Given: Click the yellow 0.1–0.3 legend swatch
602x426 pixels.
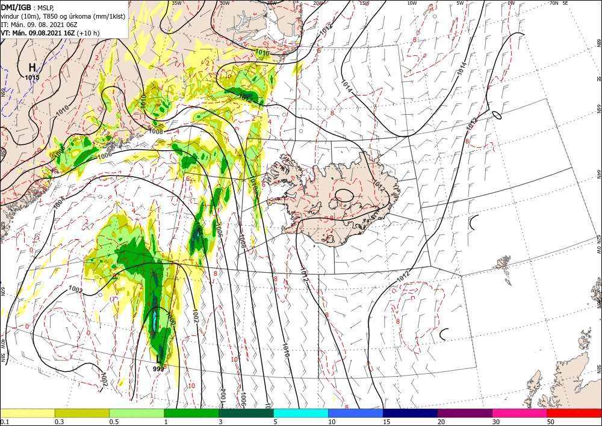Looking at the screenshot, I should pyautogui.click(x=28, y=413).
